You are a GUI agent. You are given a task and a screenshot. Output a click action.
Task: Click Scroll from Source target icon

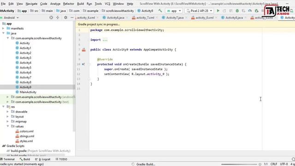click(51, 18)
